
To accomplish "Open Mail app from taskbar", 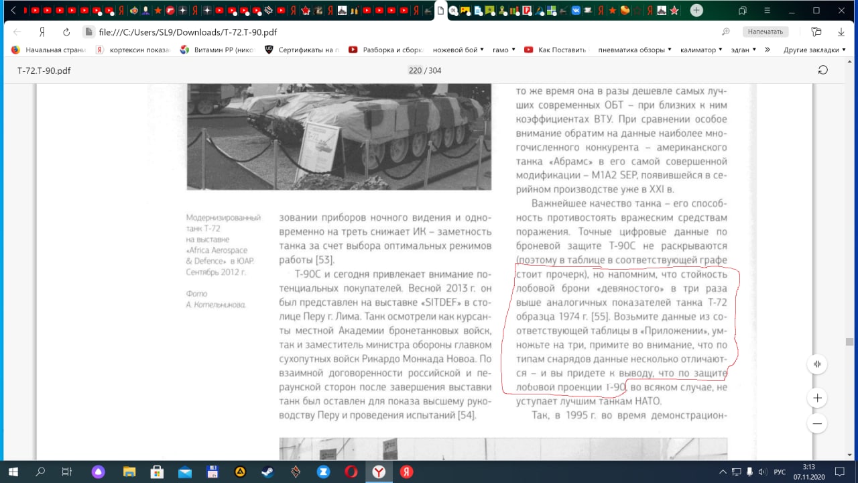I will click(185, 472).
